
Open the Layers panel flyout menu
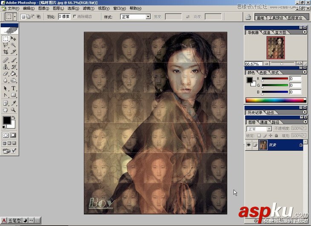tap(305, 122)
